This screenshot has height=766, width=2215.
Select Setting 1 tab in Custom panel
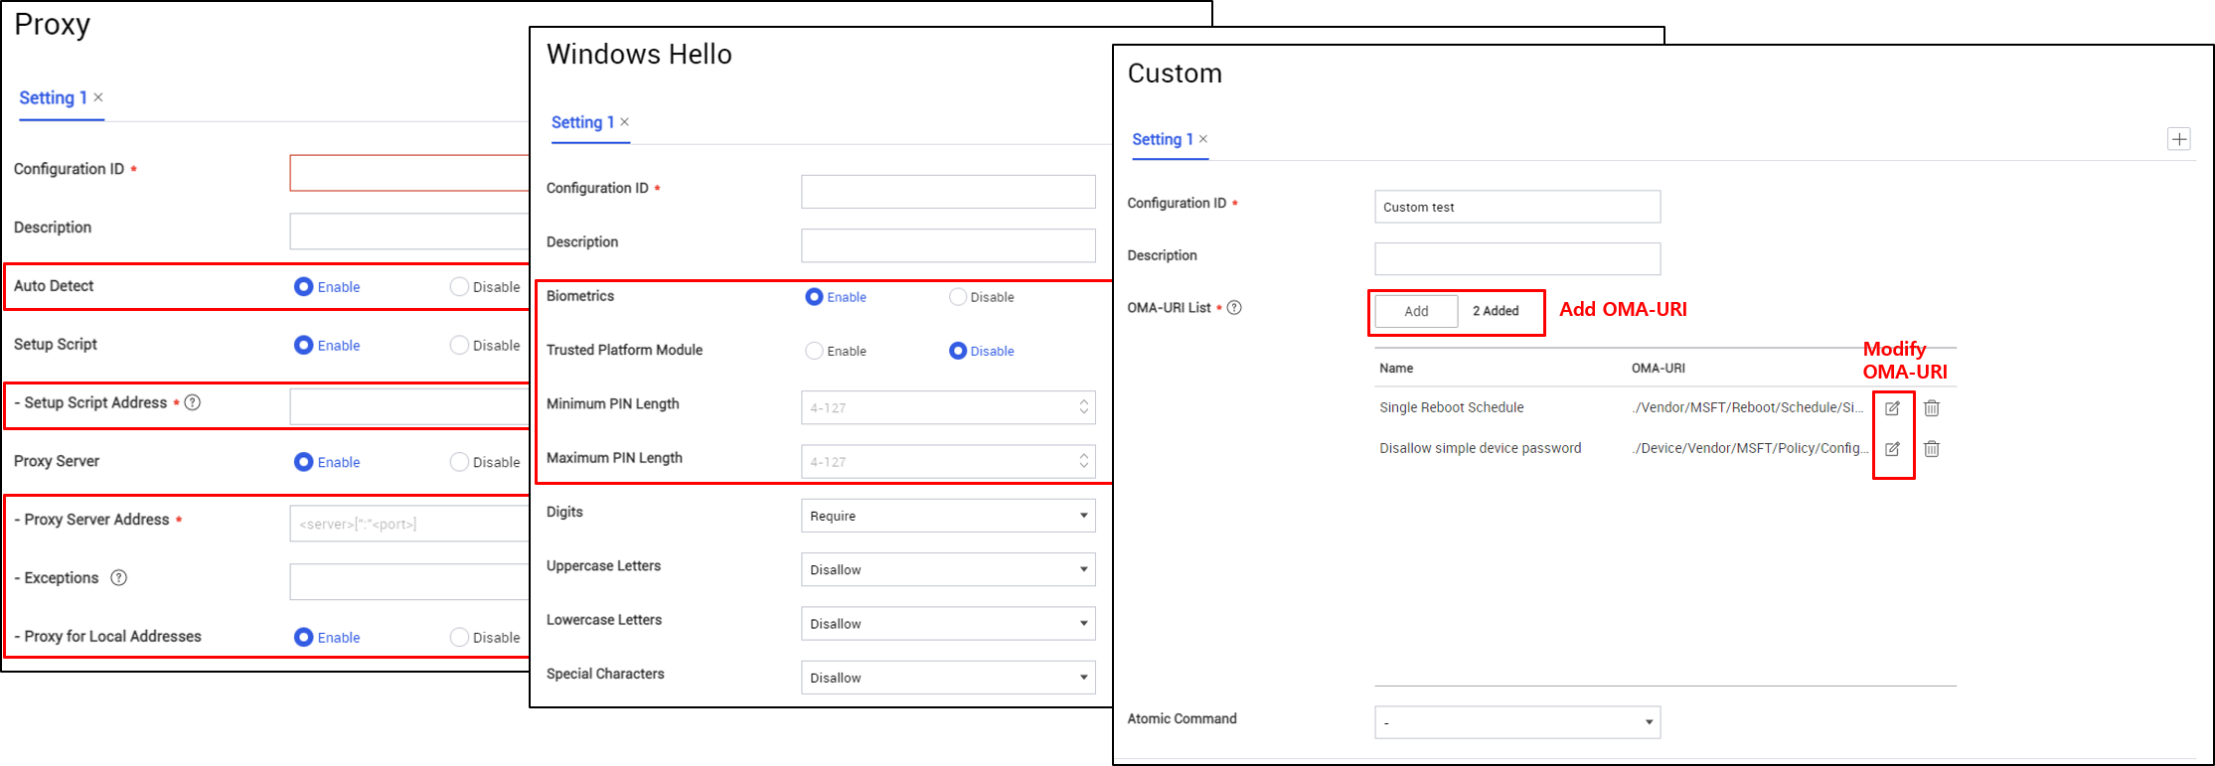1163,139
